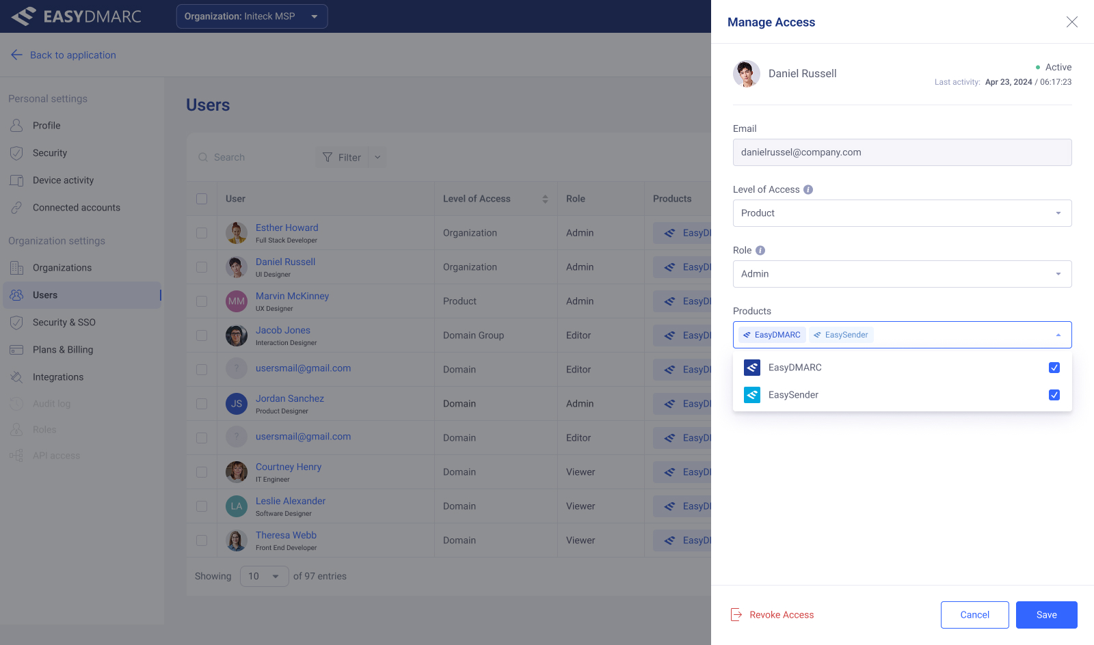Select the checkbox for Jacob Jones

202,335
